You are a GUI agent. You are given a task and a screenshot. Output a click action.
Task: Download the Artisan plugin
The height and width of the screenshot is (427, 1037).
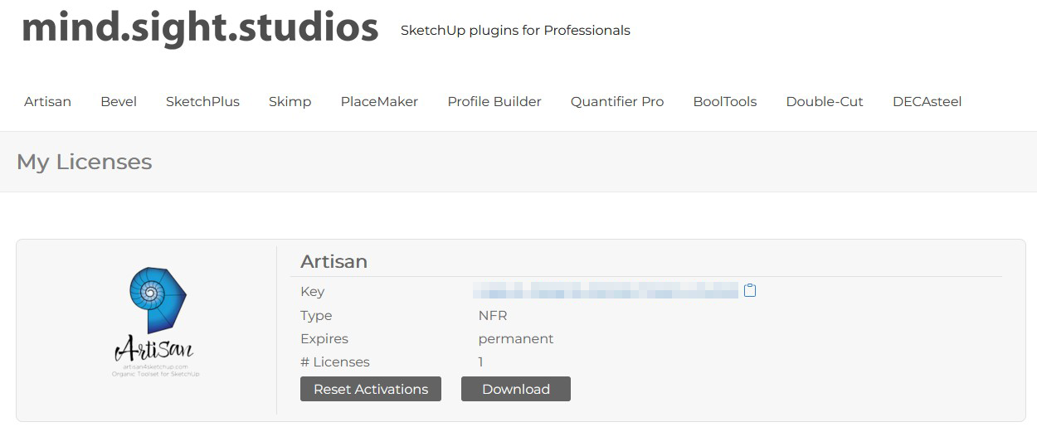click(x=516, y=389)
